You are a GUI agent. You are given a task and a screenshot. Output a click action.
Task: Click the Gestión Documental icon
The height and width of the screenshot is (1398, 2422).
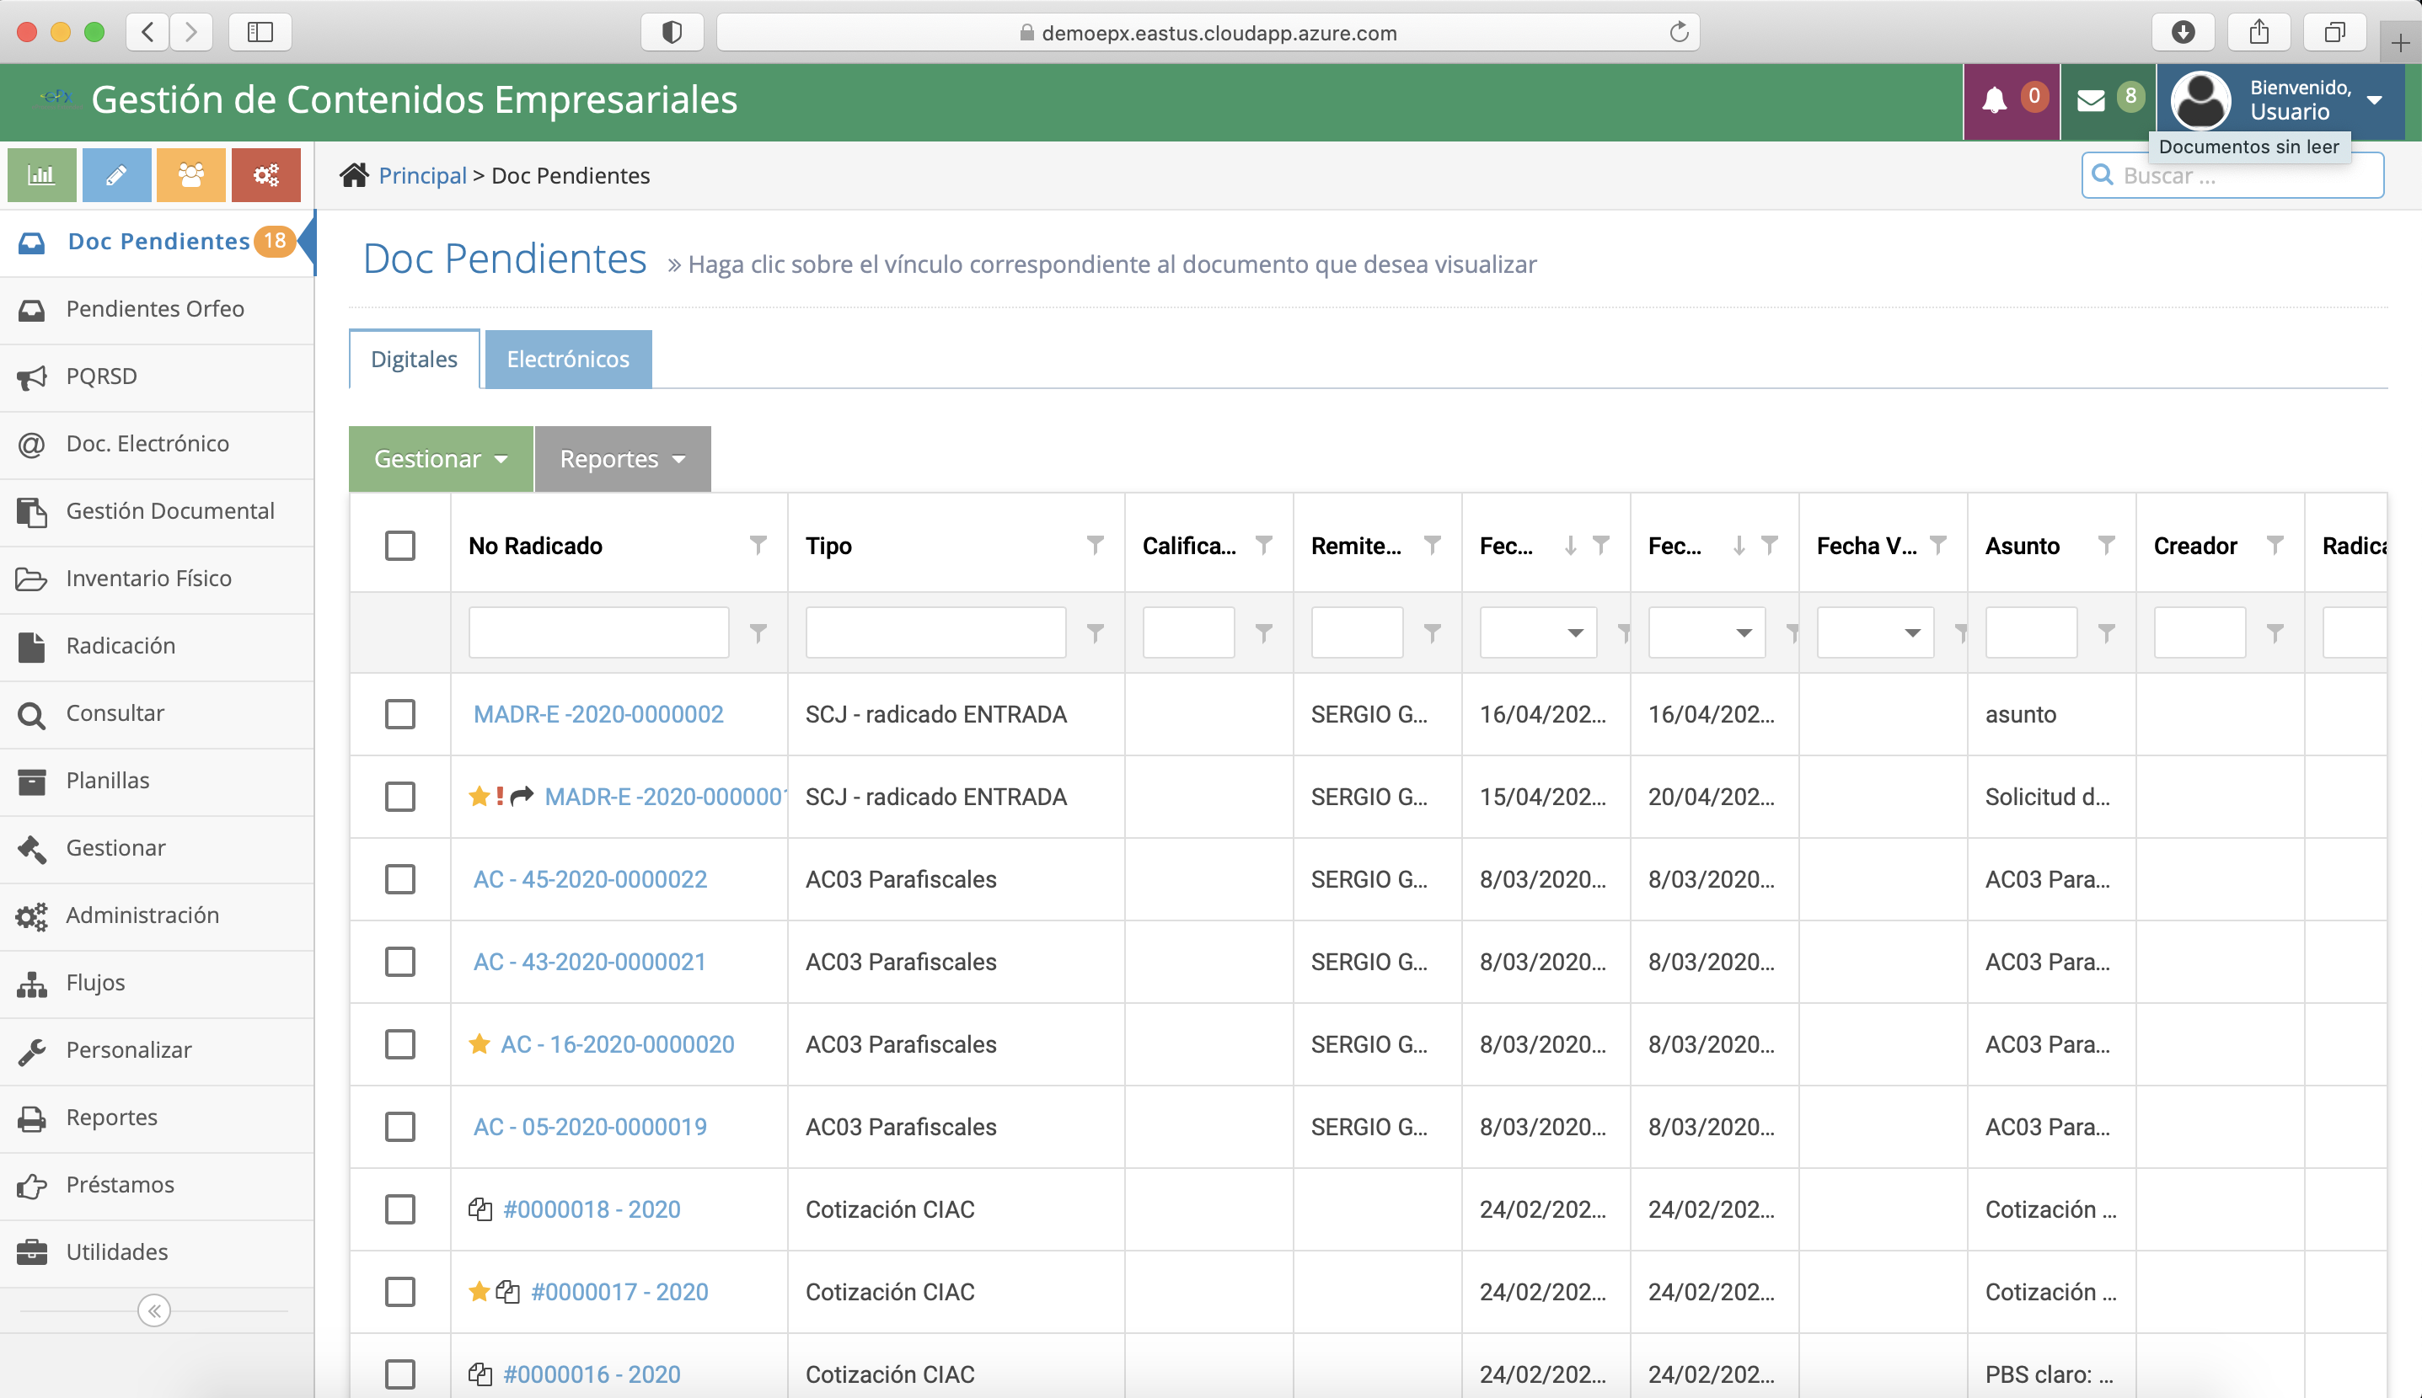click(32, 512)
